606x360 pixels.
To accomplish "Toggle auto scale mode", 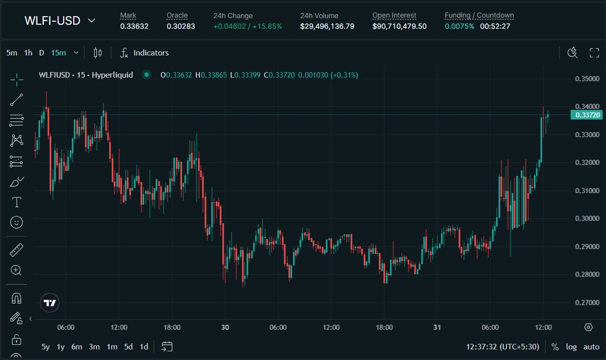I will click(x=591, y=347).
